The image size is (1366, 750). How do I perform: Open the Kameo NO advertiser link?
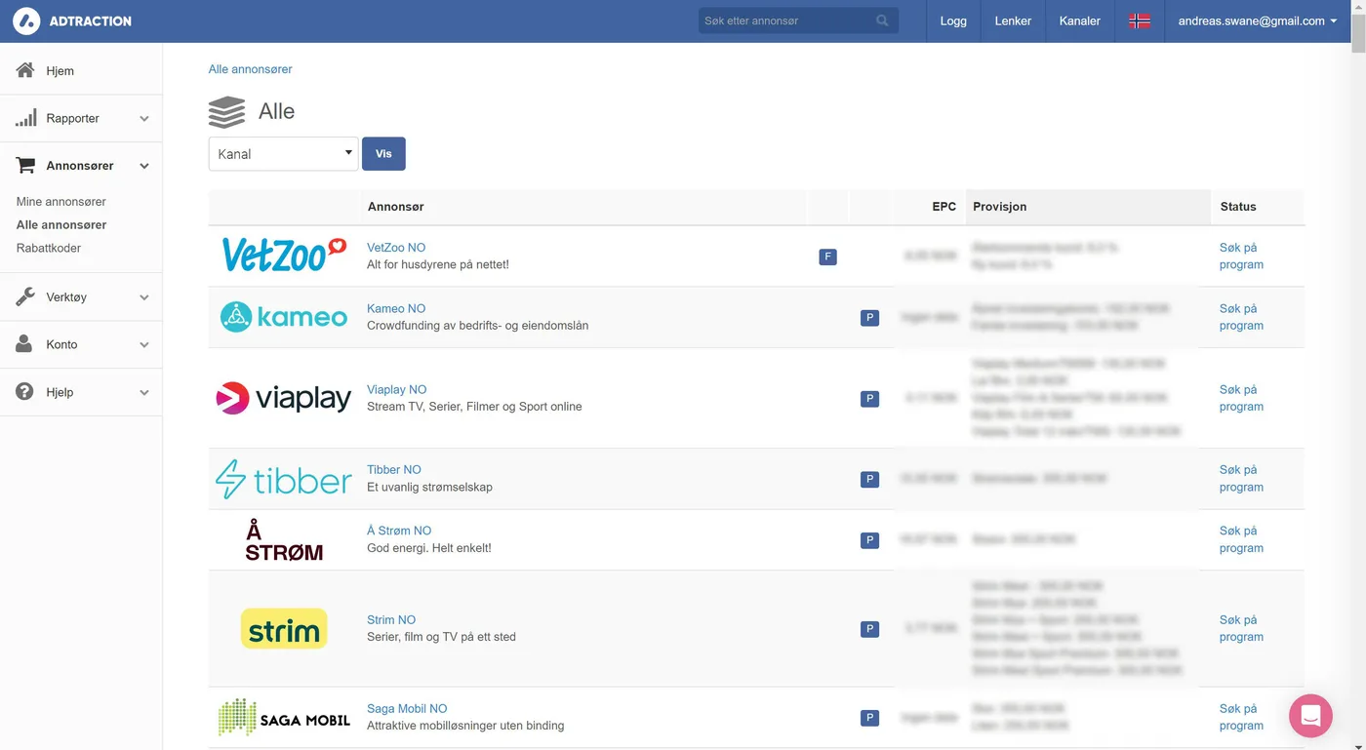coord(396,308)
